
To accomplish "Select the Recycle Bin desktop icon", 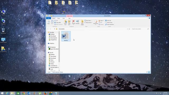I will 3,31.
